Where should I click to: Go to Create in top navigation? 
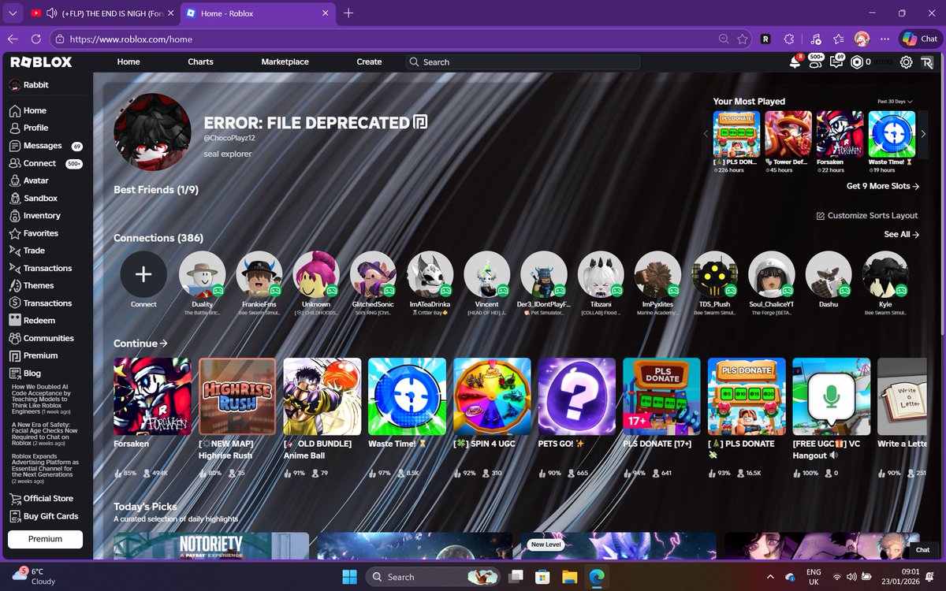[369, 61]
